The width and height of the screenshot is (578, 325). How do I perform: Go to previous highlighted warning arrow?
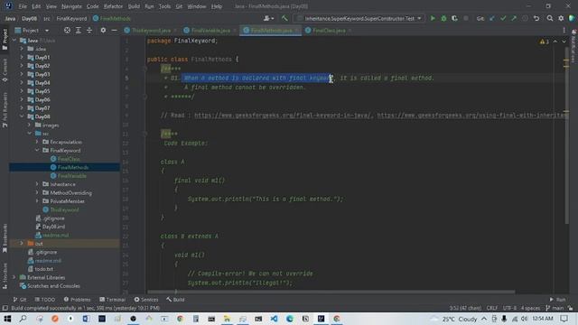point(555,42)
